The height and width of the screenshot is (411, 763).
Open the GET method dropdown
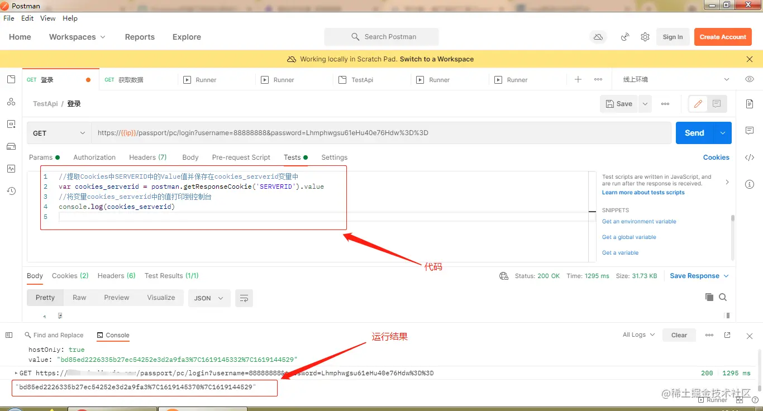59,133
